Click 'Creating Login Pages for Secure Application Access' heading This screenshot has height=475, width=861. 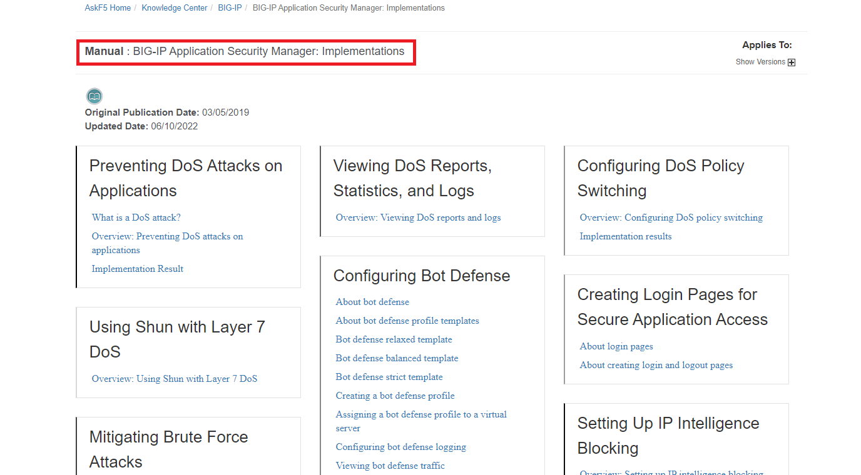pyautogui.click(x=673, y=307)
